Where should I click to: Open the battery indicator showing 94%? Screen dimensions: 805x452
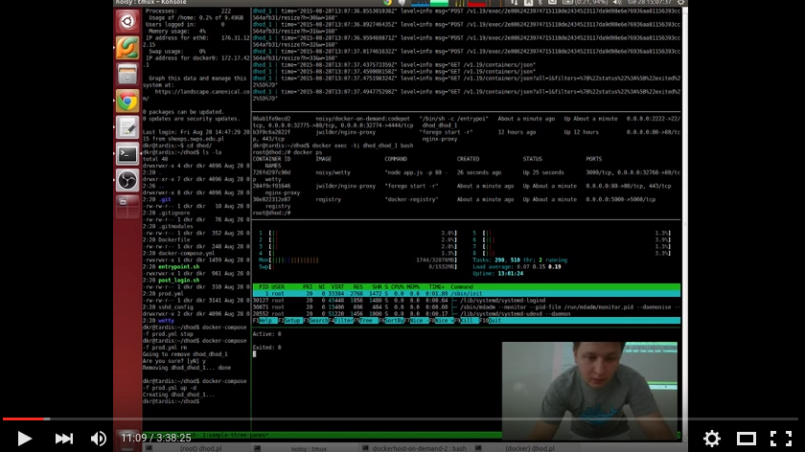point(585,3)
